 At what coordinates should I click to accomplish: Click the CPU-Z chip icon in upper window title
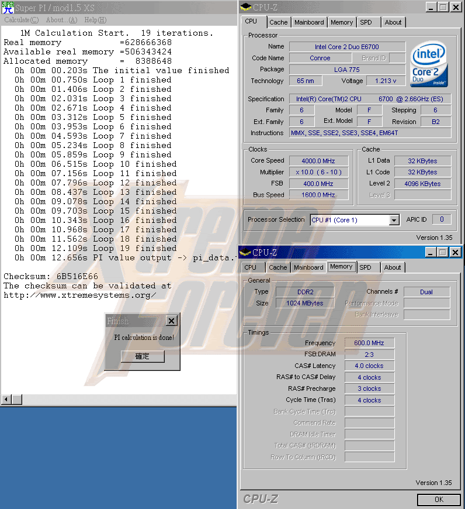coord(246,7)
